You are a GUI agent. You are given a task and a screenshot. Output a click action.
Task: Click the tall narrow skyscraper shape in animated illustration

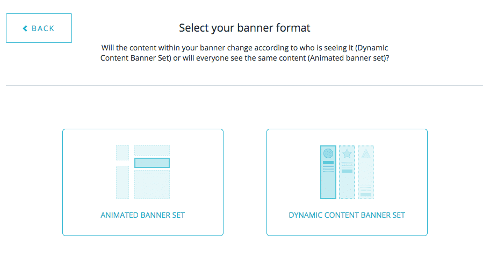pos(122,182)
